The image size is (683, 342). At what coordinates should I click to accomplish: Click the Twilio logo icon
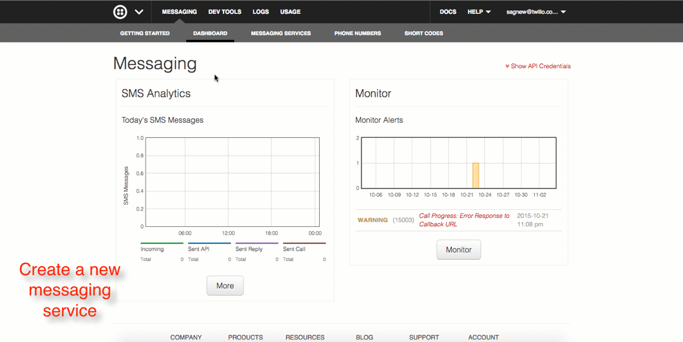120,12
